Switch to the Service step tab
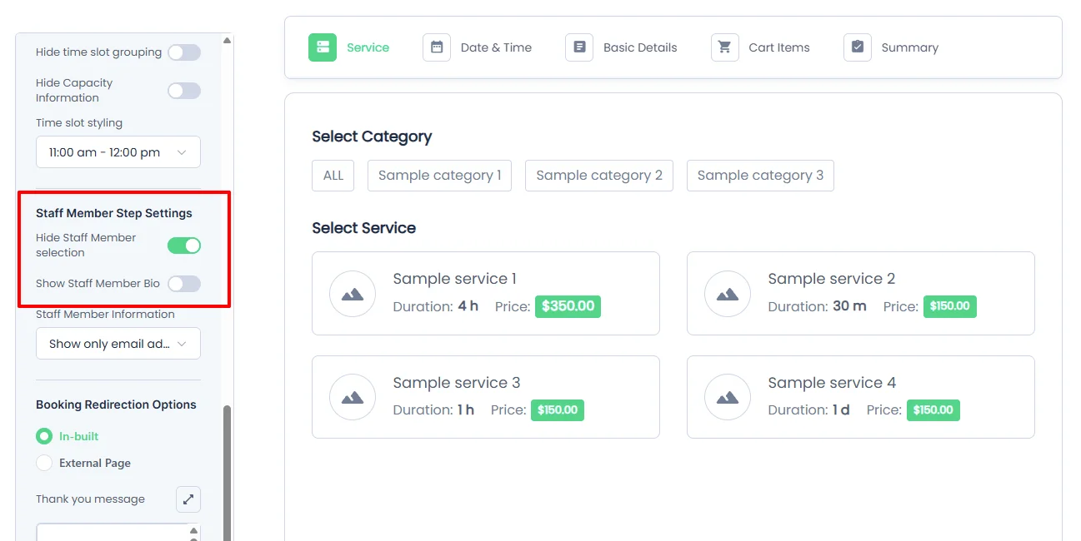 coord(349,47)
